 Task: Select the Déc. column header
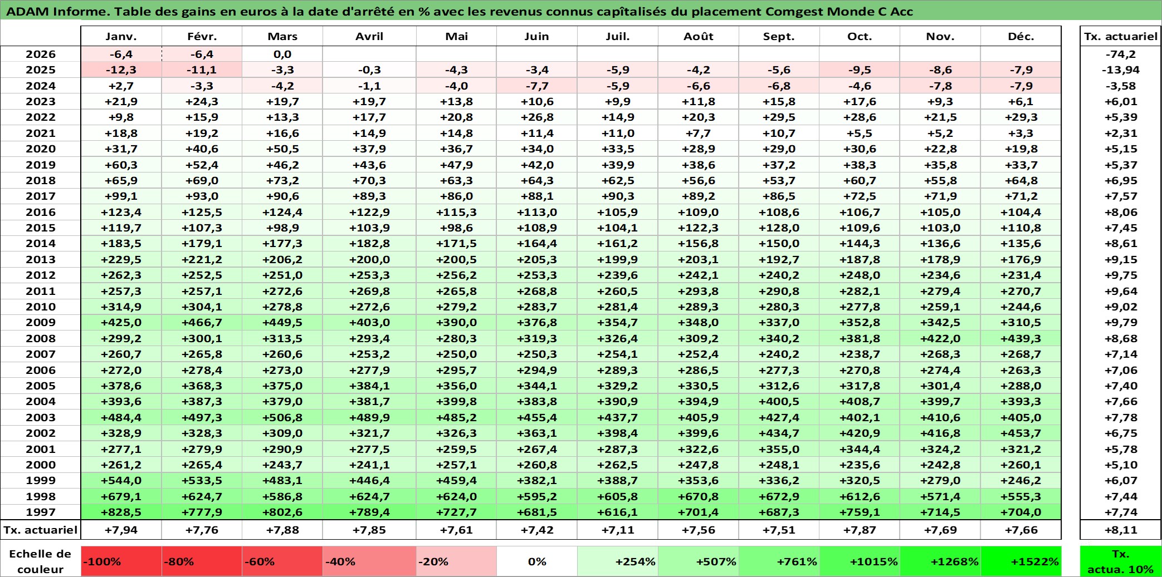(x=1021, y=36)
